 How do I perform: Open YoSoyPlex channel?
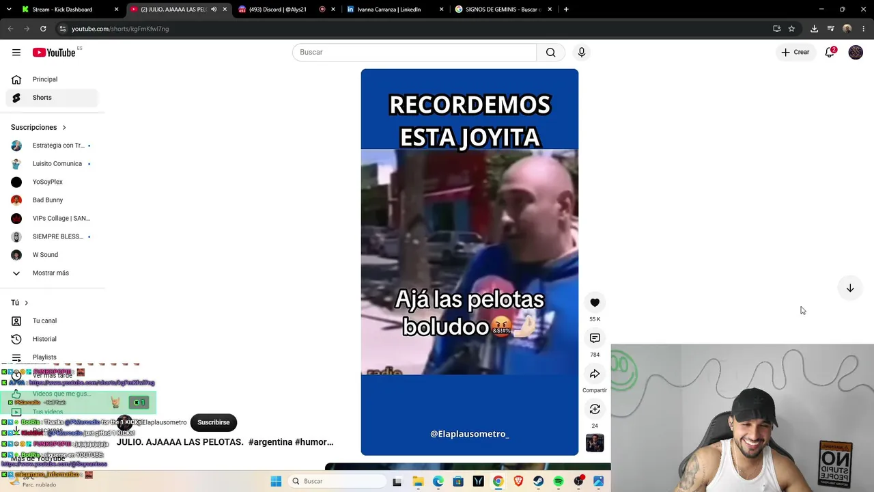52,182
